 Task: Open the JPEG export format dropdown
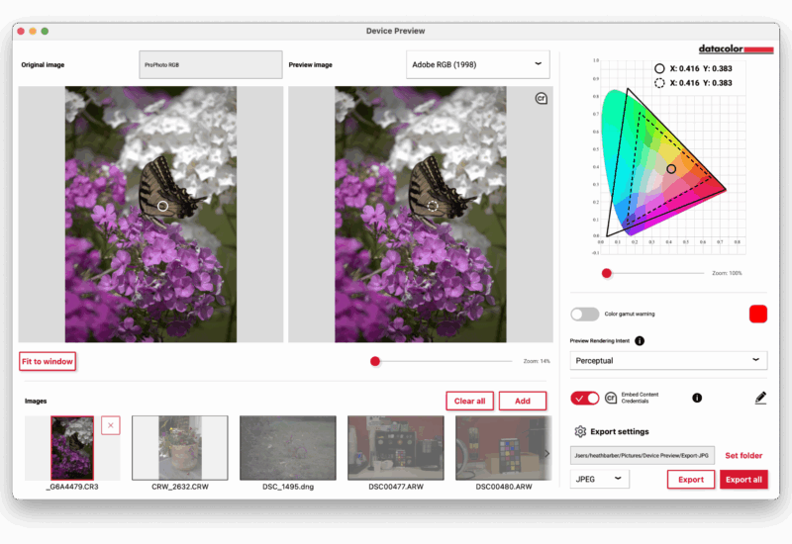(600, 479)
